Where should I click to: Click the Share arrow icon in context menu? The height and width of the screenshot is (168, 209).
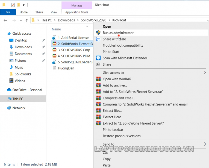[x=98, y=64]
